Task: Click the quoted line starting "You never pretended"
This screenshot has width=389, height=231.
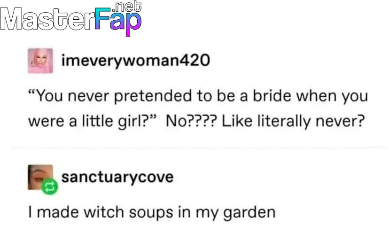Action: click(198, 96)
